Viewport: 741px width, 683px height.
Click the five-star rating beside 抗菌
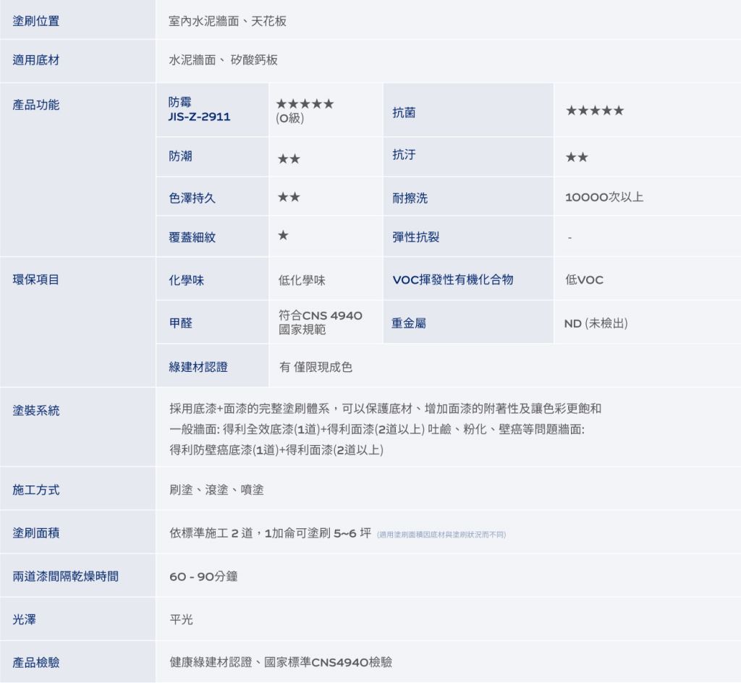(x=594, y=111)
